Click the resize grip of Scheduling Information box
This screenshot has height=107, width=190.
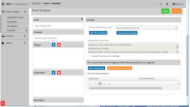(178, 52)
